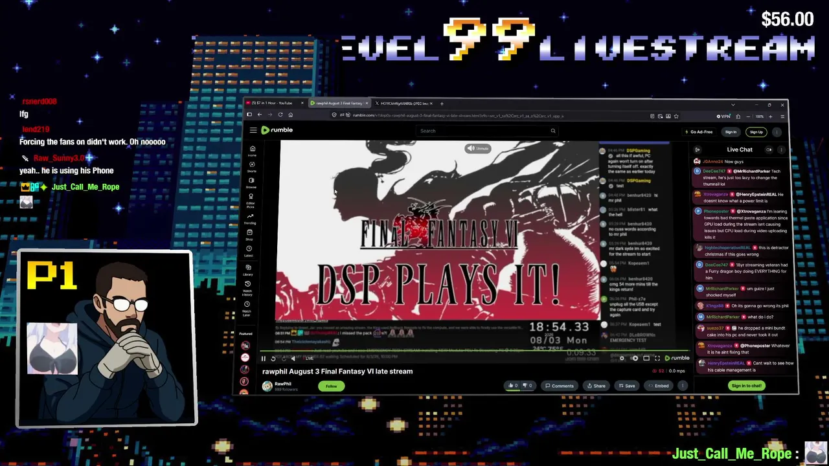Open a new browser tab
Viewport: 829px width, 466px height.
pyautogui.click(x=442, y=104)
